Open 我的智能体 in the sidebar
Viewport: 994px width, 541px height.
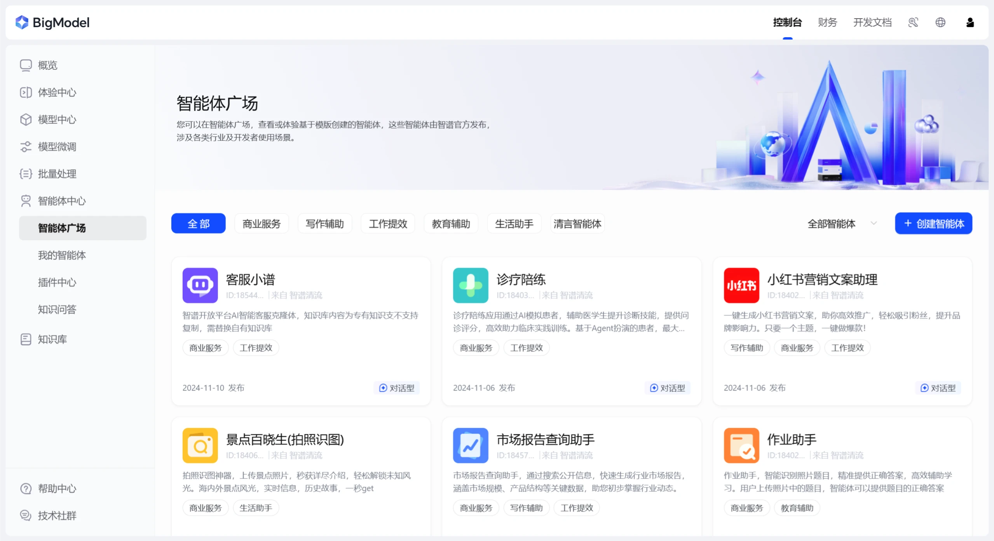coord(61,255)
